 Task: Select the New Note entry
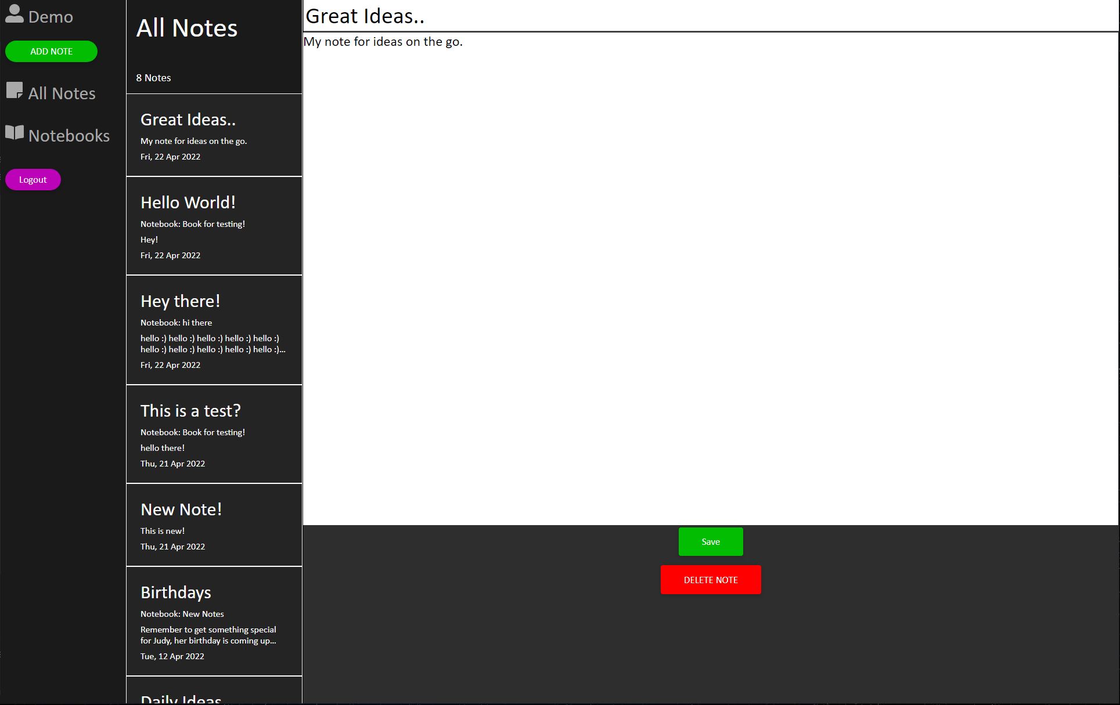pyautogui.click(x=214, y=525)
